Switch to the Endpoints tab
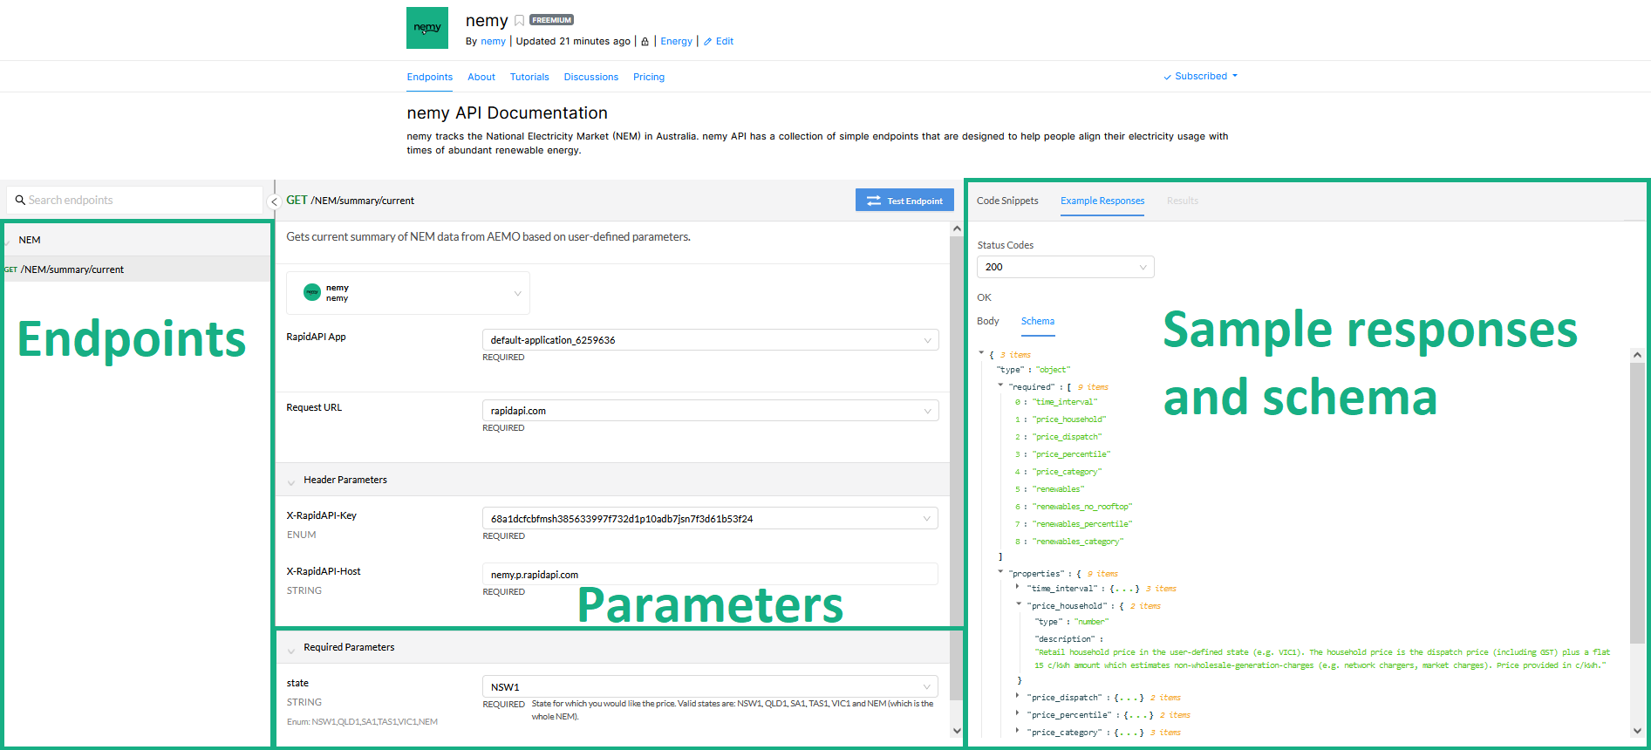This screenshot has width=1651, height=750. tap(430, 77)
